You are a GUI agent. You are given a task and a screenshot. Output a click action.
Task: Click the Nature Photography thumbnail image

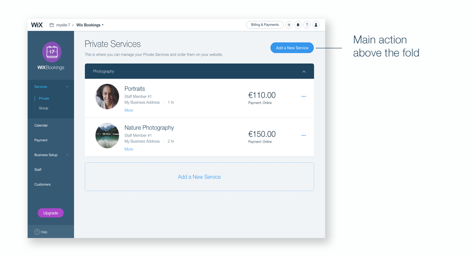[x=107, y=136]
